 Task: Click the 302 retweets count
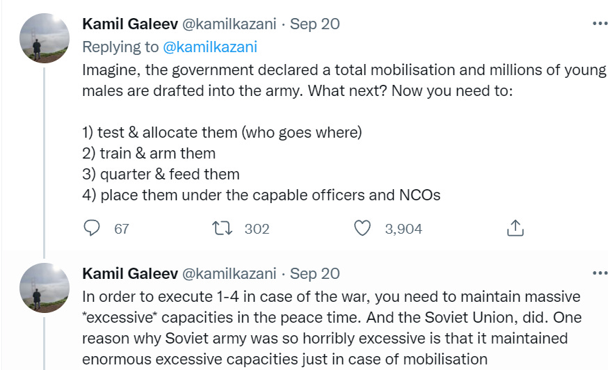click(x=257, y=229)
